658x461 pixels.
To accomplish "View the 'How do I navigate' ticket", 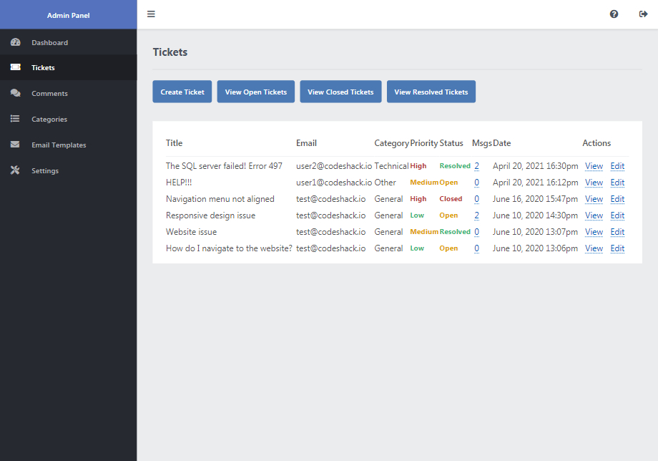I will [x=594, y=248].
